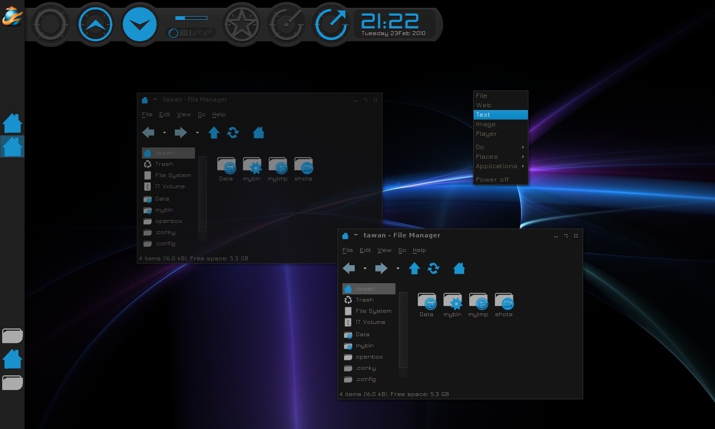
Task: Click the blue circular arrow icon in dock
Action: point(331,25)
